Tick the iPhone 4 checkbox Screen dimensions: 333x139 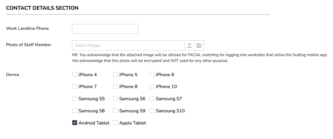pos(75,75)
